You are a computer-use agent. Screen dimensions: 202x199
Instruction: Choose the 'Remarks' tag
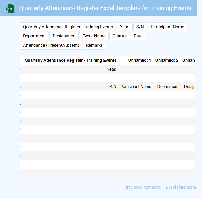pyautogui.click(x=94, y=45)
